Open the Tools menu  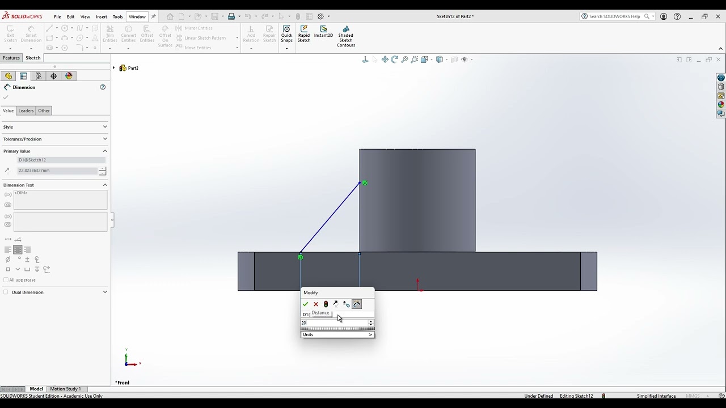coord(117,17)
